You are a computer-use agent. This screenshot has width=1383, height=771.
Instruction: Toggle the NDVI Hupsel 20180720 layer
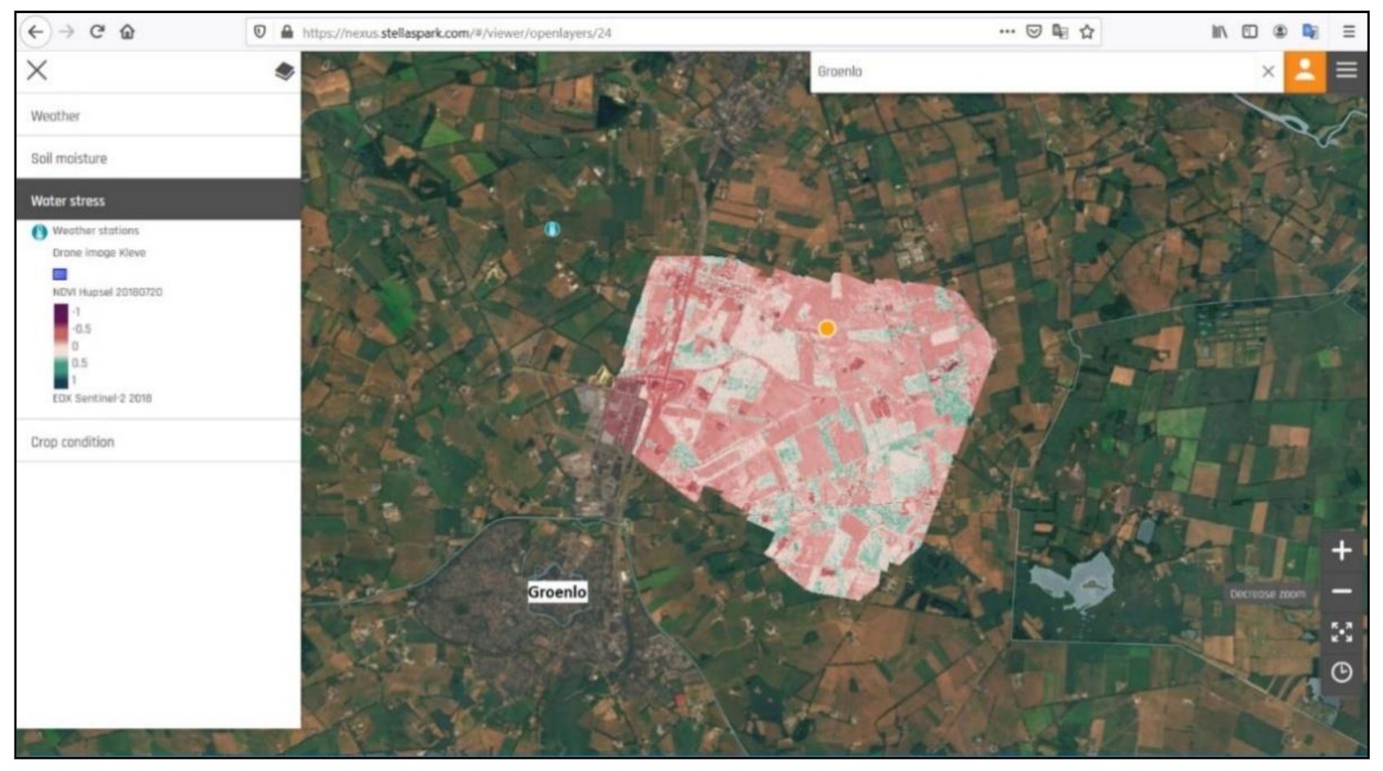click(107, 292)
